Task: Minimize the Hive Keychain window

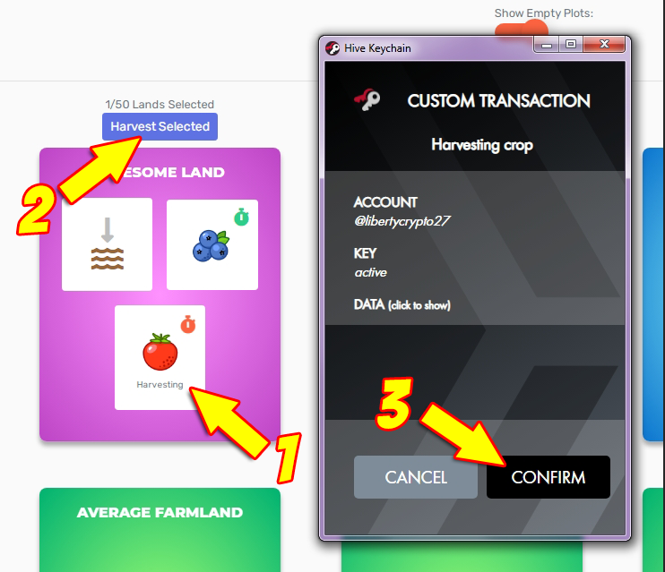Action: pyautogui.click(x=547, y=45)
